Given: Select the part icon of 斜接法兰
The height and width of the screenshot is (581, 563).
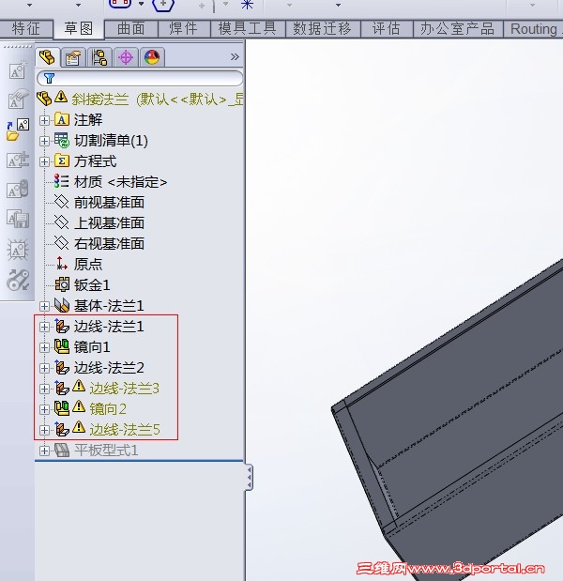Looking at the screenshot, I should click(44, 99).
